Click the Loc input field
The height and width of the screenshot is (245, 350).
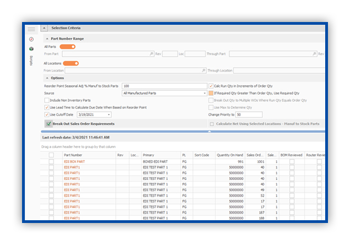click(x=195, y=54)
